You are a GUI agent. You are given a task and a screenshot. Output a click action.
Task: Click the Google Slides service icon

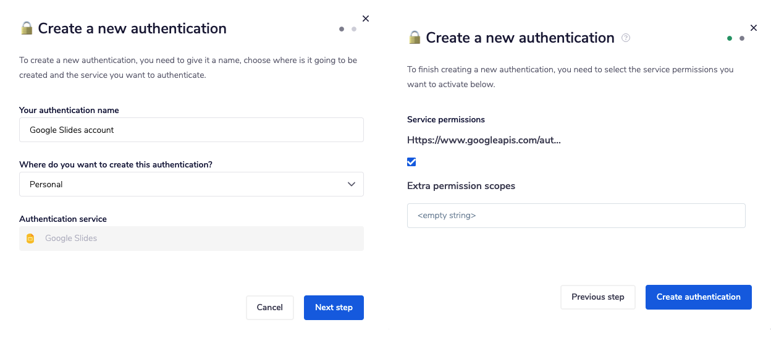[30, 239]
